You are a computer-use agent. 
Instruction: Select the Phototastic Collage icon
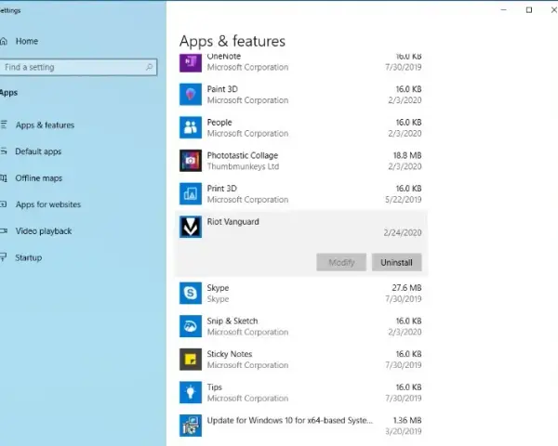point(191,161)
